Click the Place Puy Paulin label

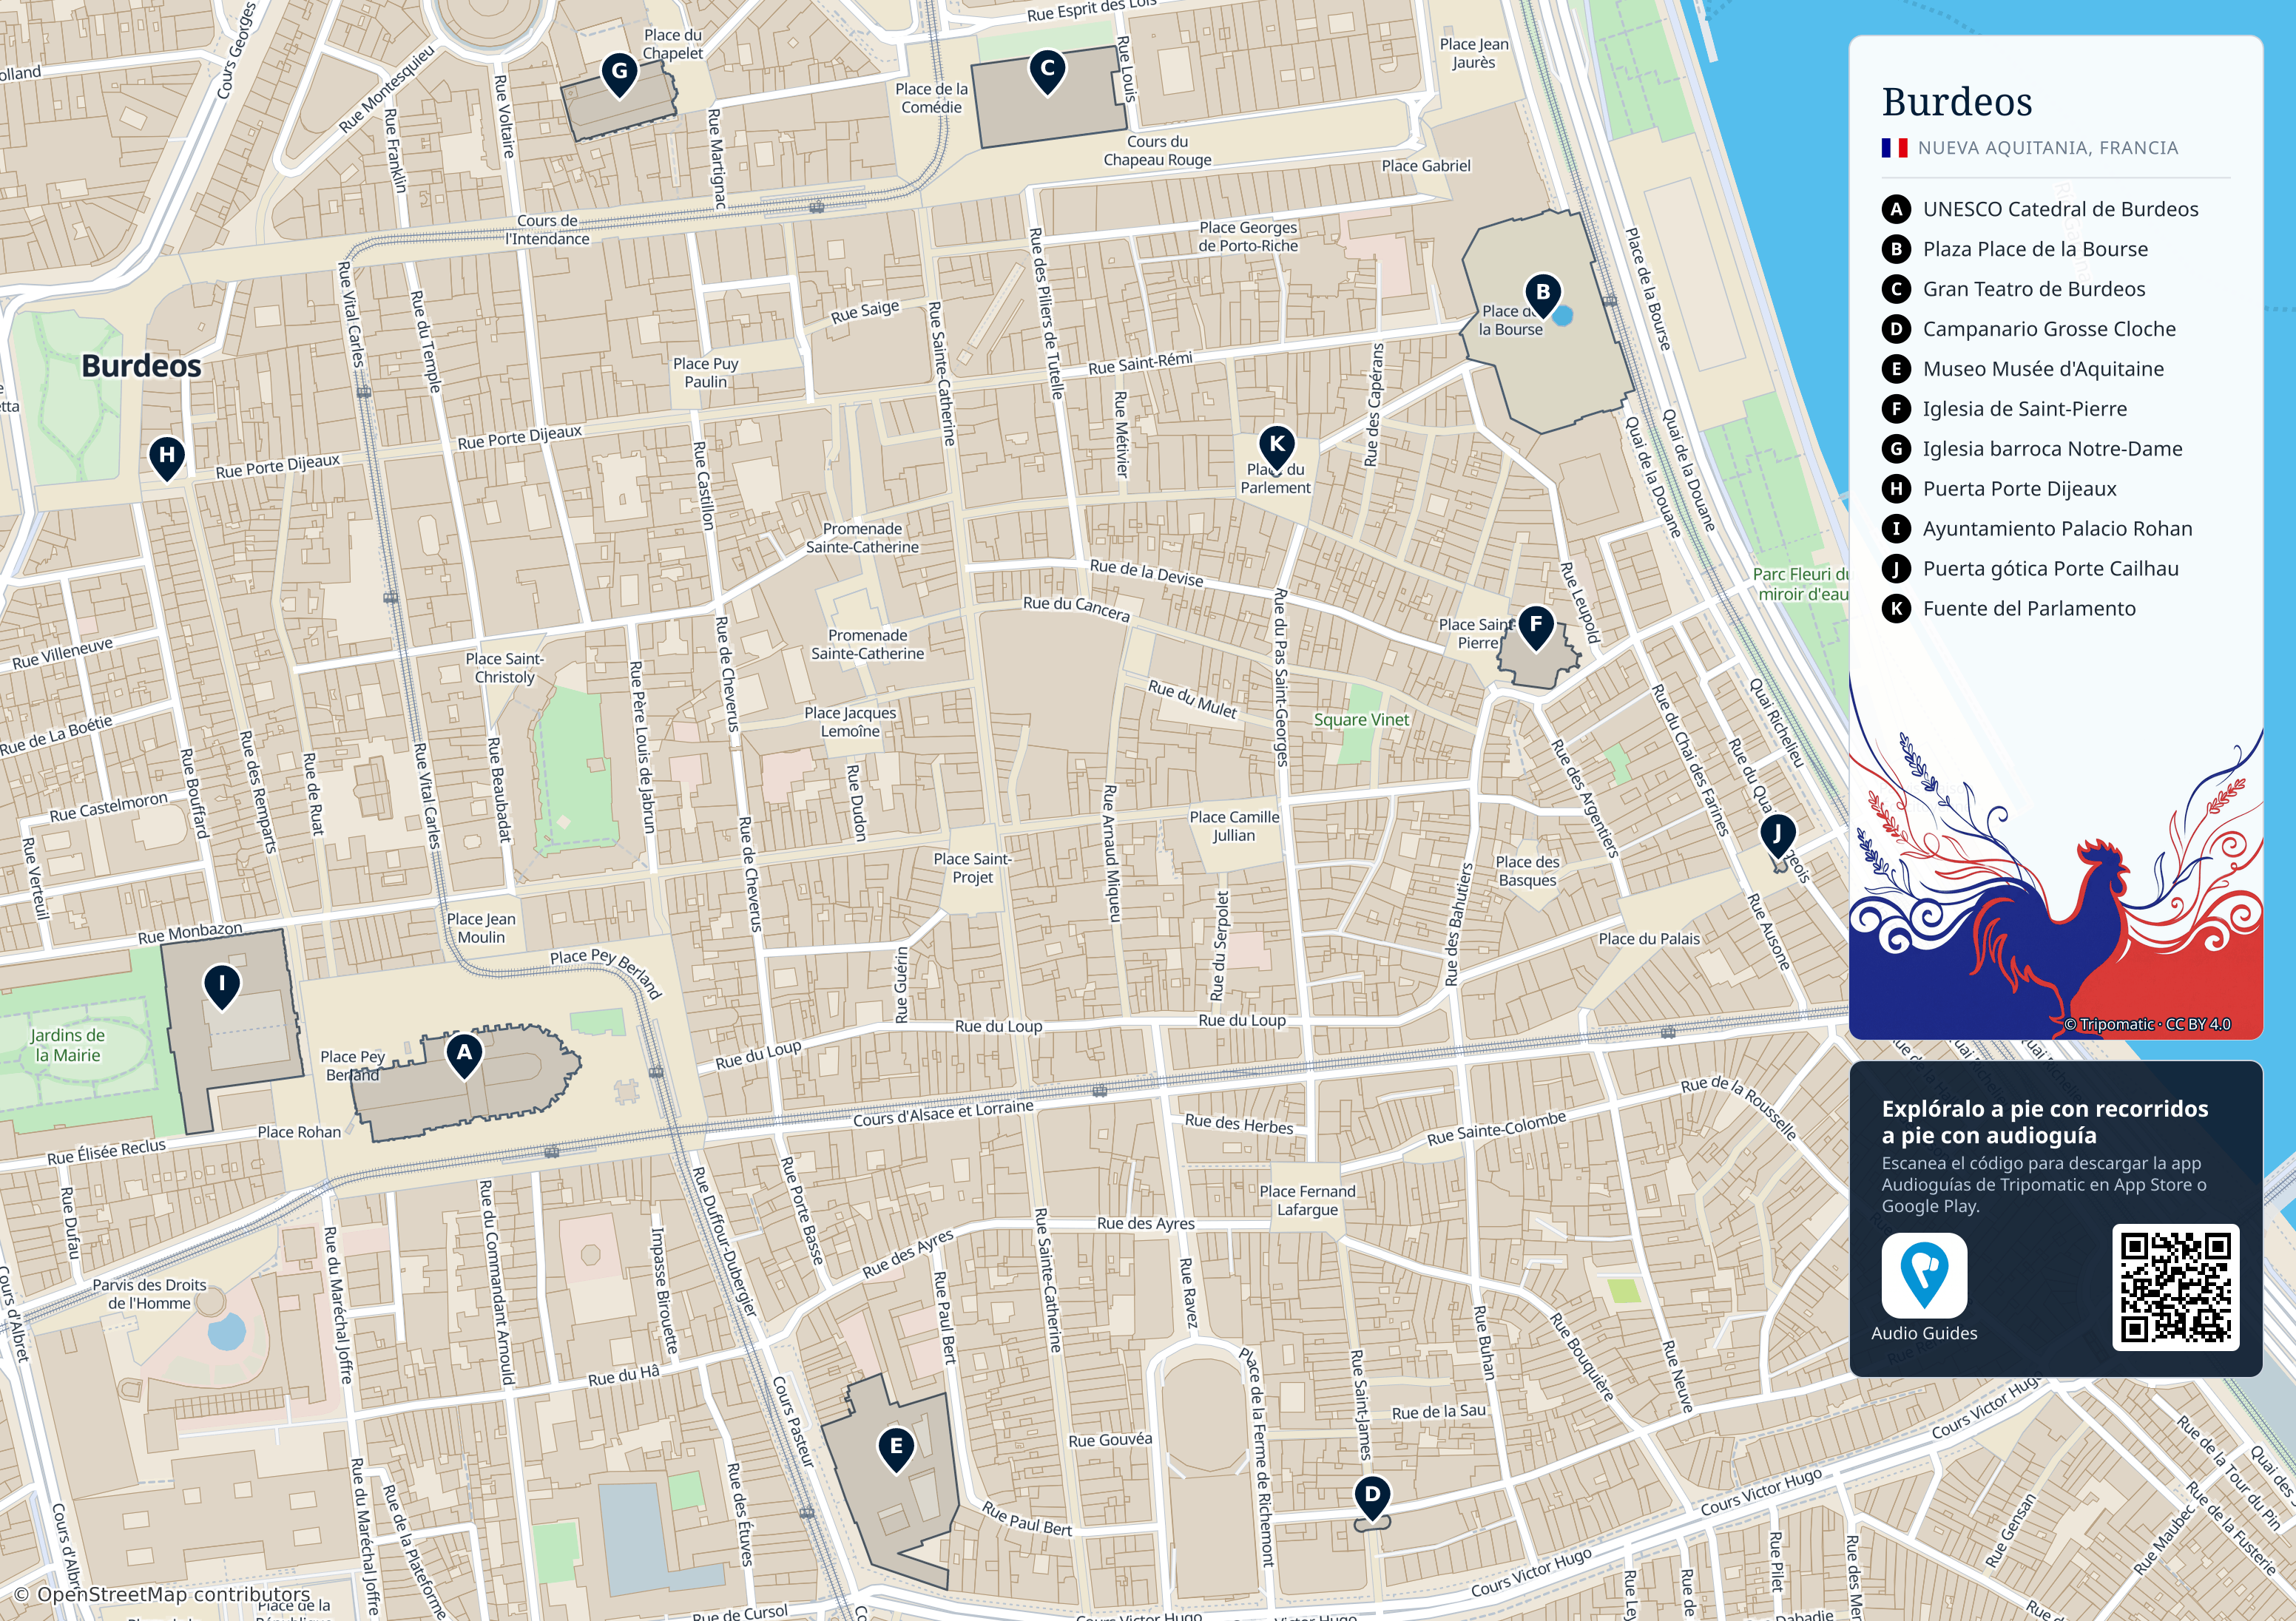pyautogui.click(x=706, y=373)
